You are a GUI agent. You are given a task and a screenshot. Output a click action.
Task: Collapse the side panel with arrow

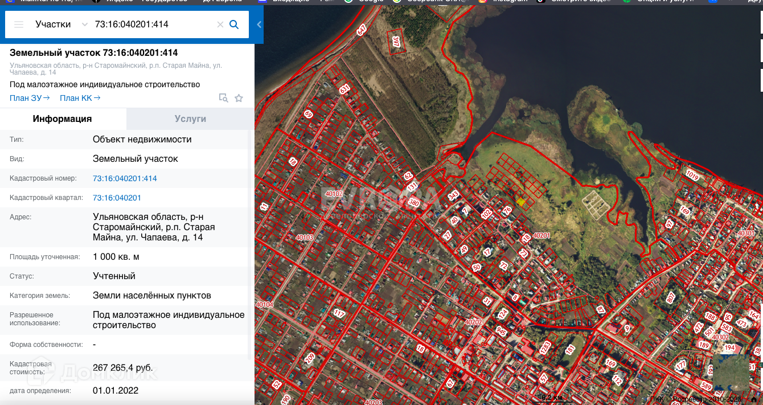(x=259, y=24)
